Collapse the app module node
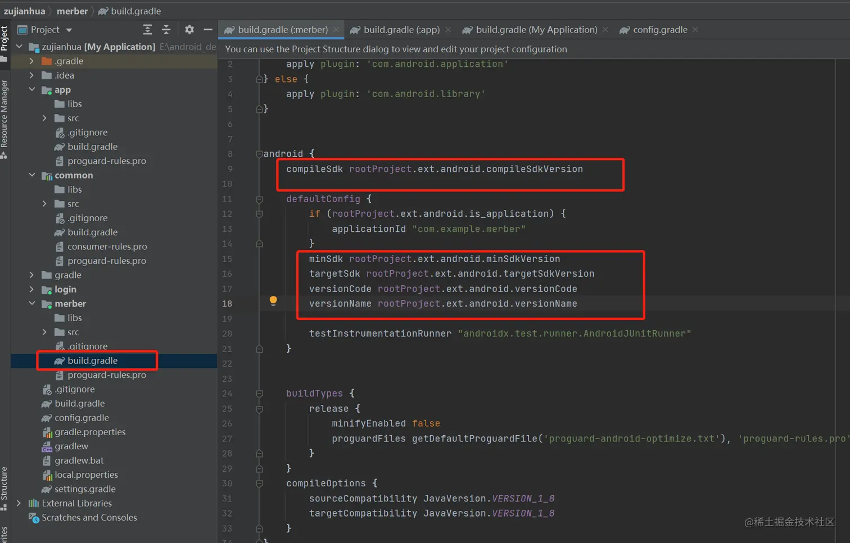 coord(32,90)
